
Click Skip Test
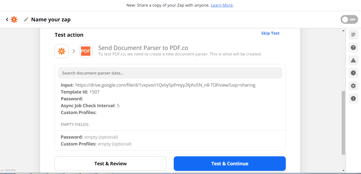270,33
